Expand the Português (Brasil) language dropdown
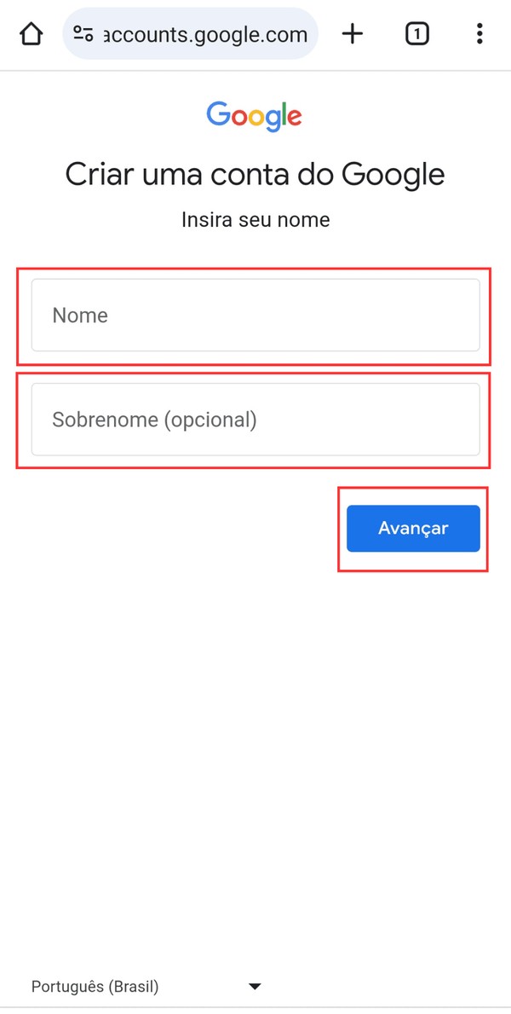Screen dimensions: 511x1014 point(145,987)
